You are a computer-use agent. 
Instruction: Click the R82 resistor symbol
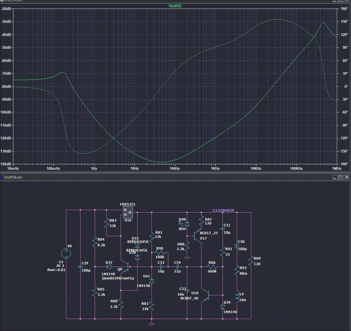[x=152, y=306]
